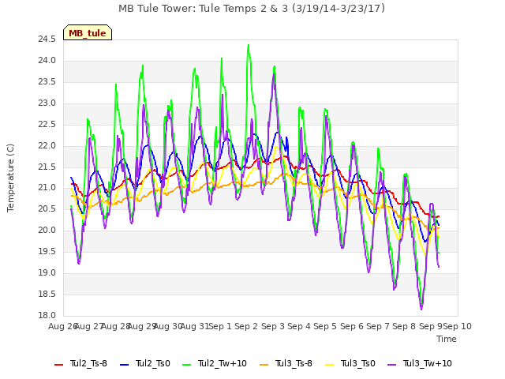505x379 pixels.
Task: Click the 18.0 y-axis tick label
Action: (47, 315)
